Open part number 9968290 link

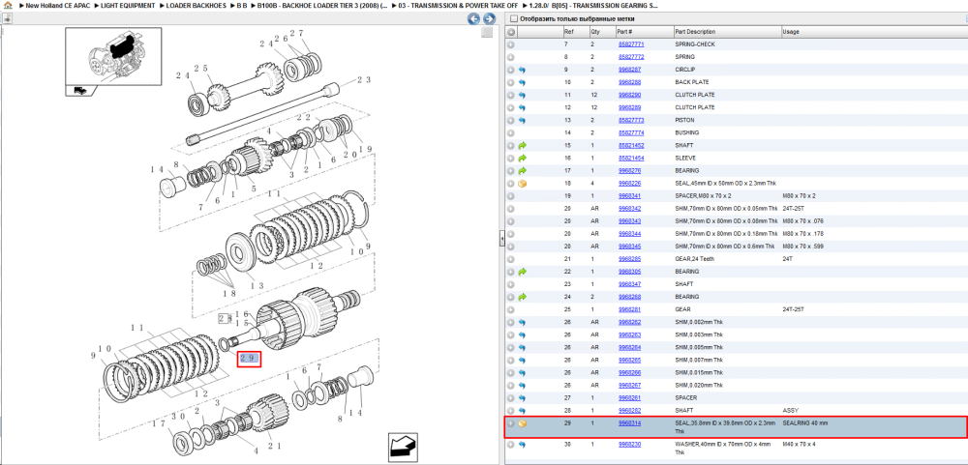point(630,95)
